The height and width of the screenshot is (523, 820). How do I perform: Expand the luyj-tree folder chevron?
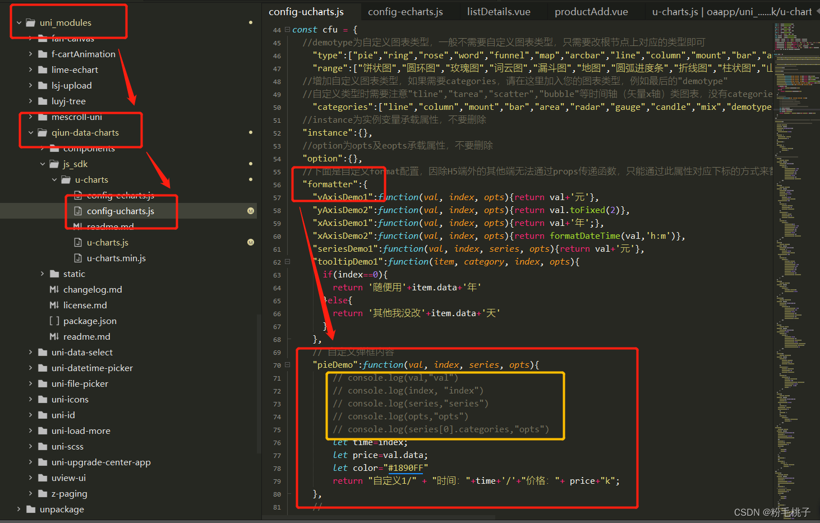coord(30,101)
